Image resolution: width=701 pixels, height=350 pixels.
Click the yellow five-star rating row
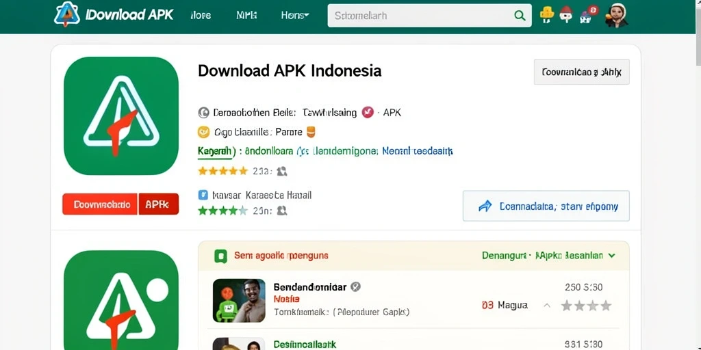tap(222, 171)
